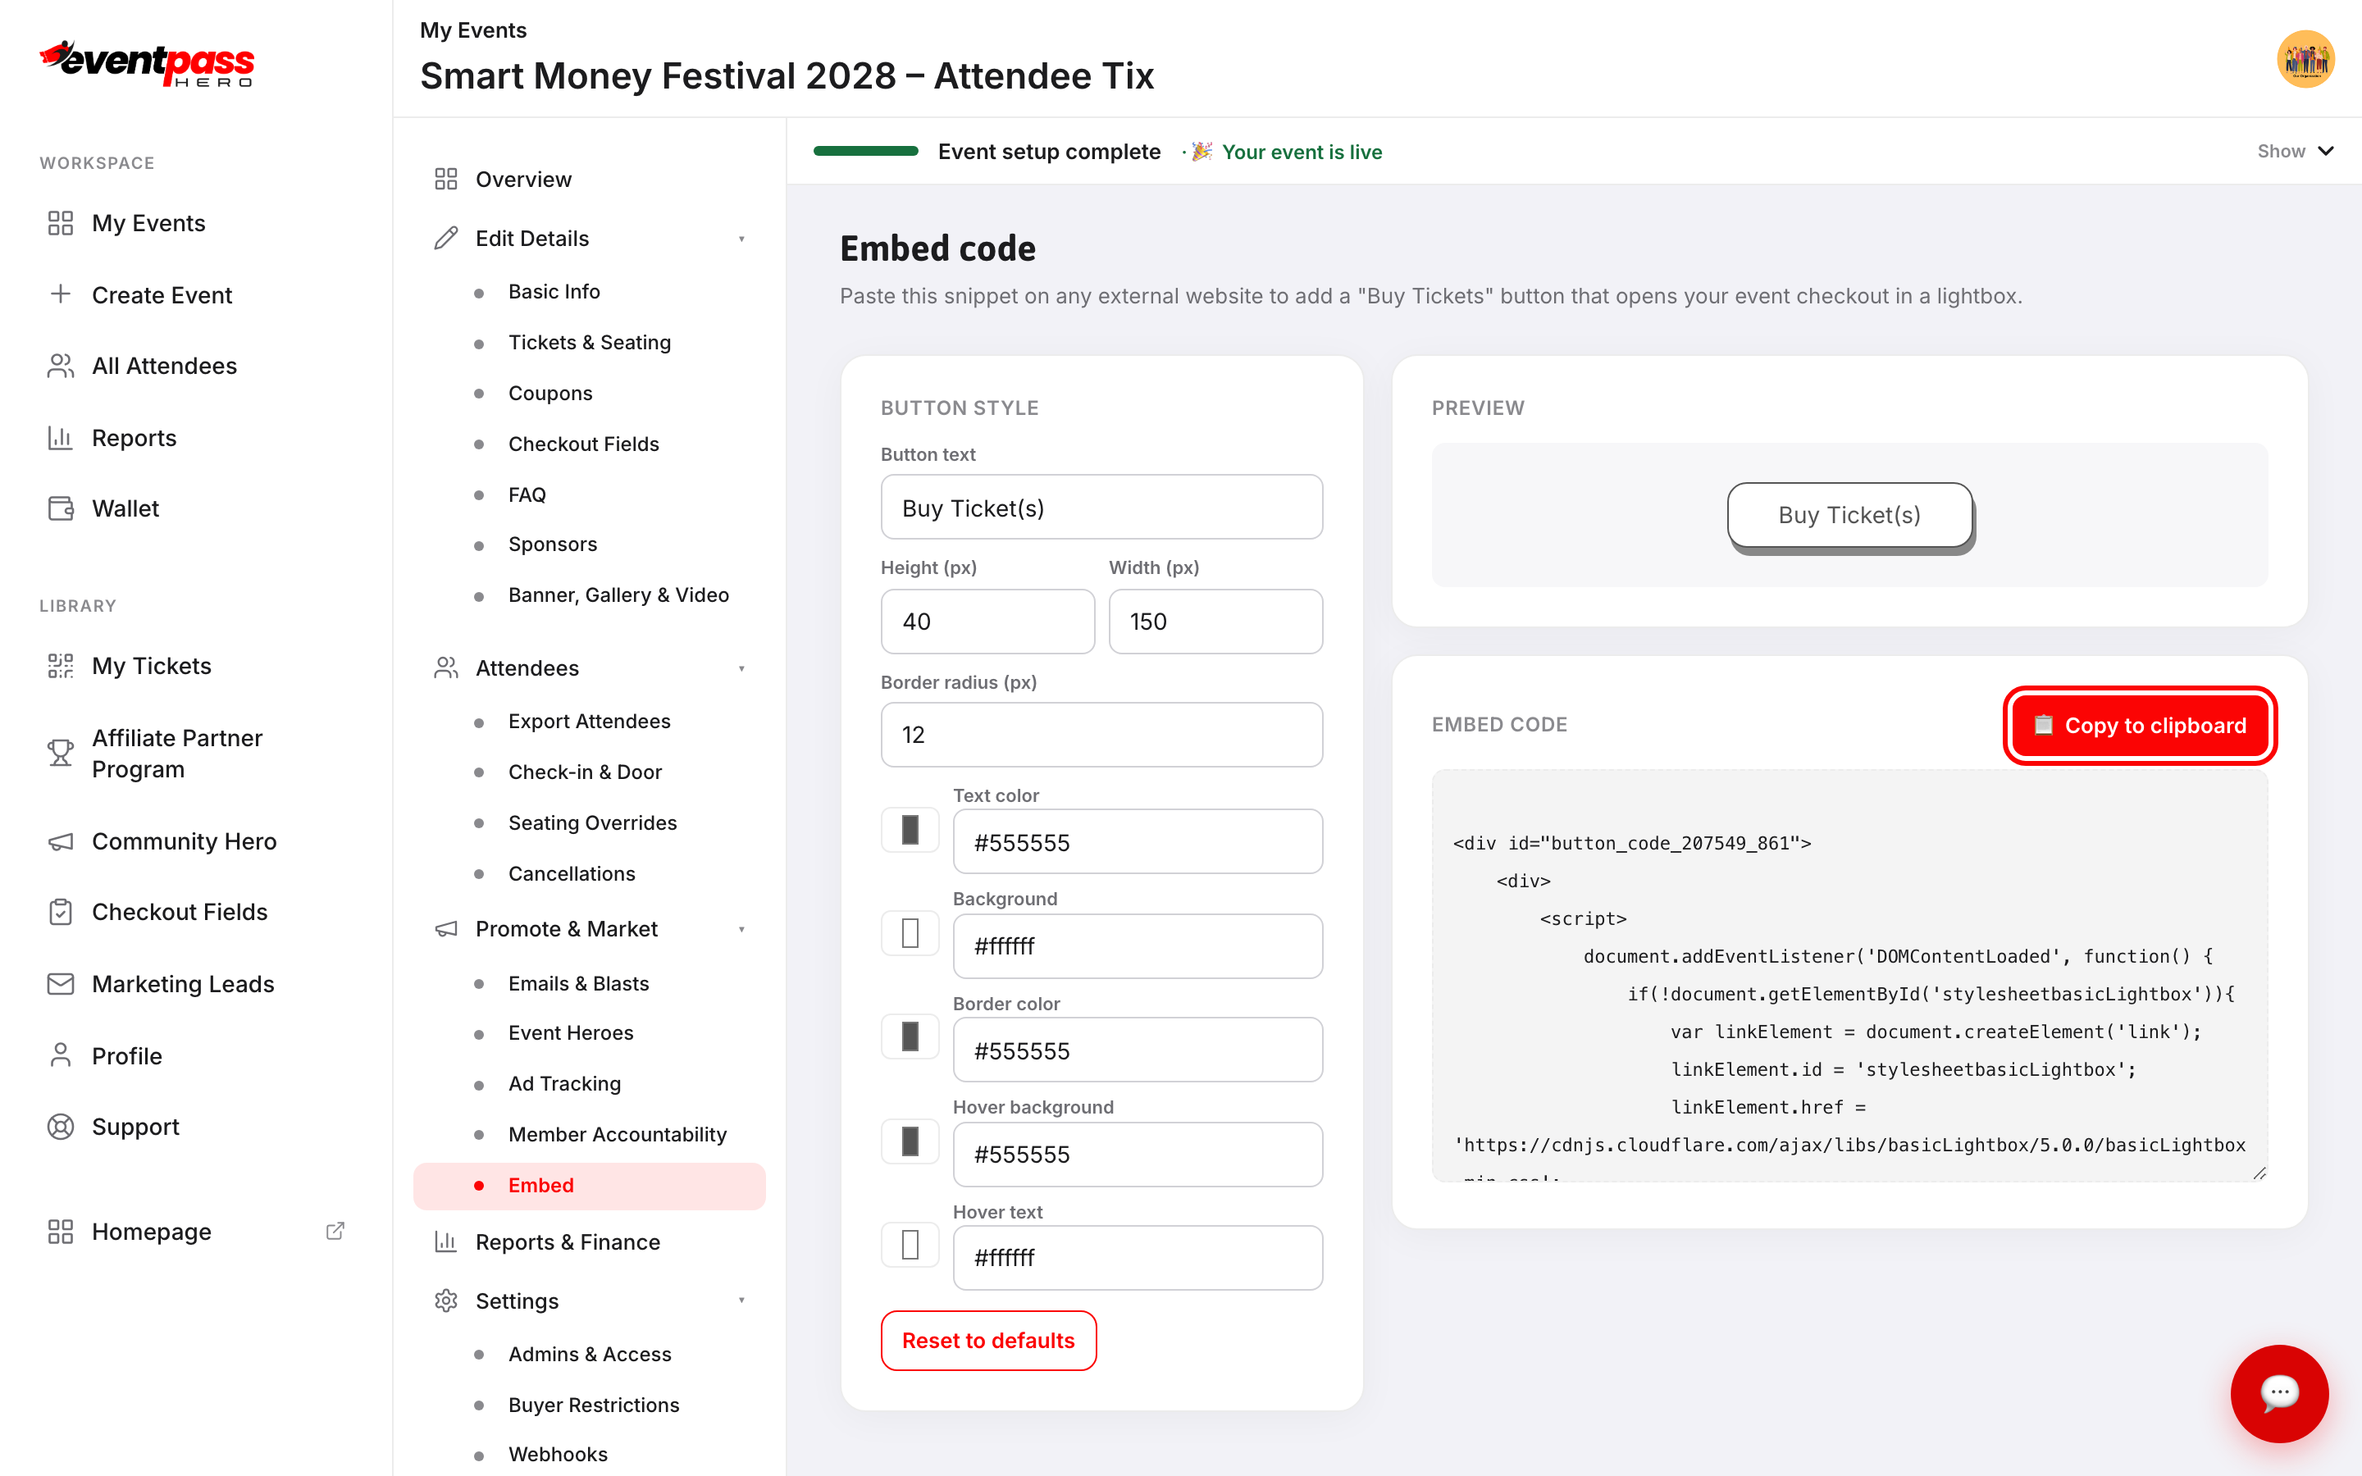Go to Coupons section
This screenshot has width=2362, height=1476.
point(550,394)
